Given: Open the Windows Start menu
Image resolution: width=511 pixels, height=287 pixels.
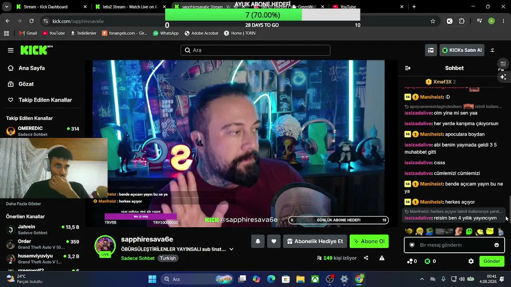Looking at the screenshot, I should click(153, 279).
